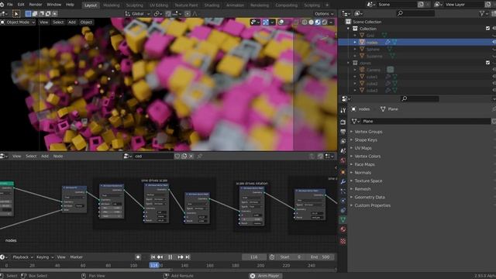Switch to the Animation workspace tab

tap(235, 5)
